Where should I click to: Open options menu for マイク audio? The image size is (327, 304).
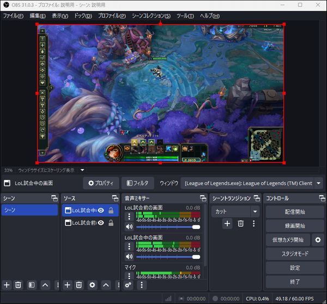129,276
